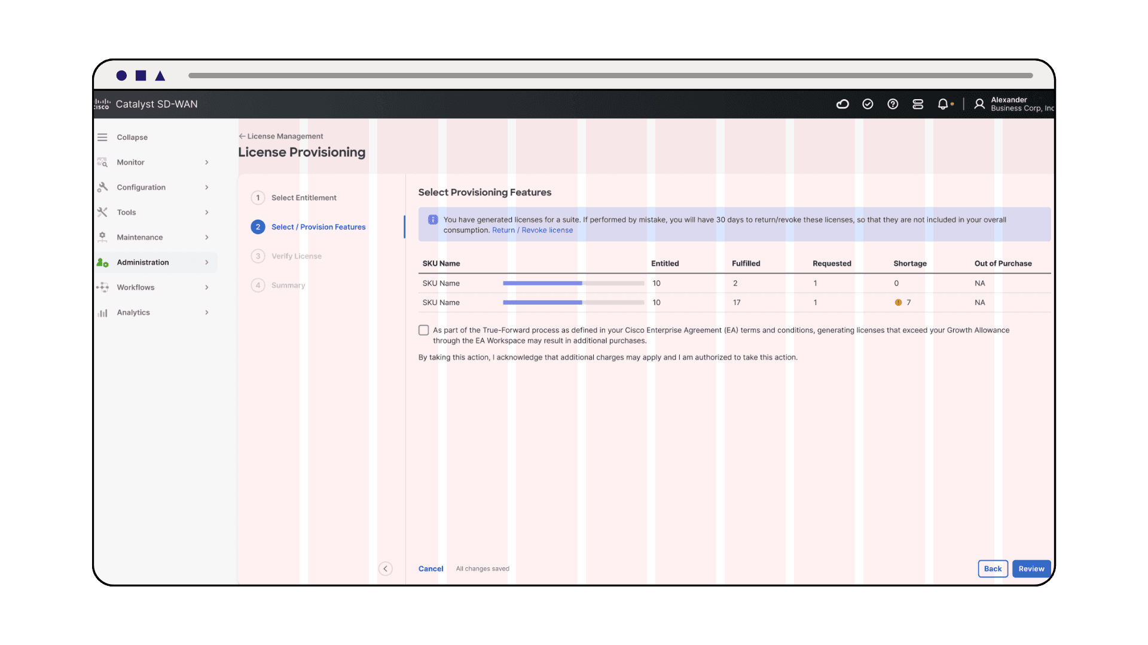
Task: Click the Collapse hamburger menu icon
Action: [x=102, y=137]
